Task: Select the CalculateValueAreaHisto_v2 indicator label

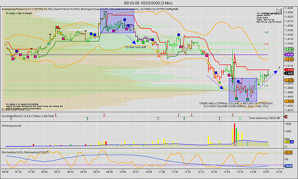Action: 144,9
